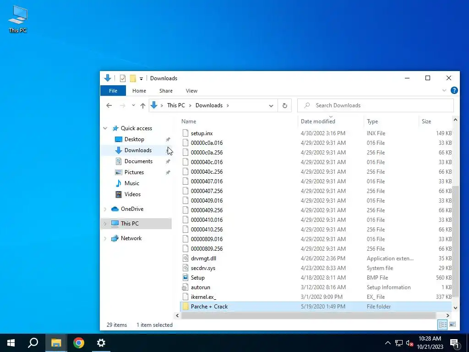Open the File tab
Image resolution: width=469 pixels, height=352 pixels.
(x=113, y=91)
